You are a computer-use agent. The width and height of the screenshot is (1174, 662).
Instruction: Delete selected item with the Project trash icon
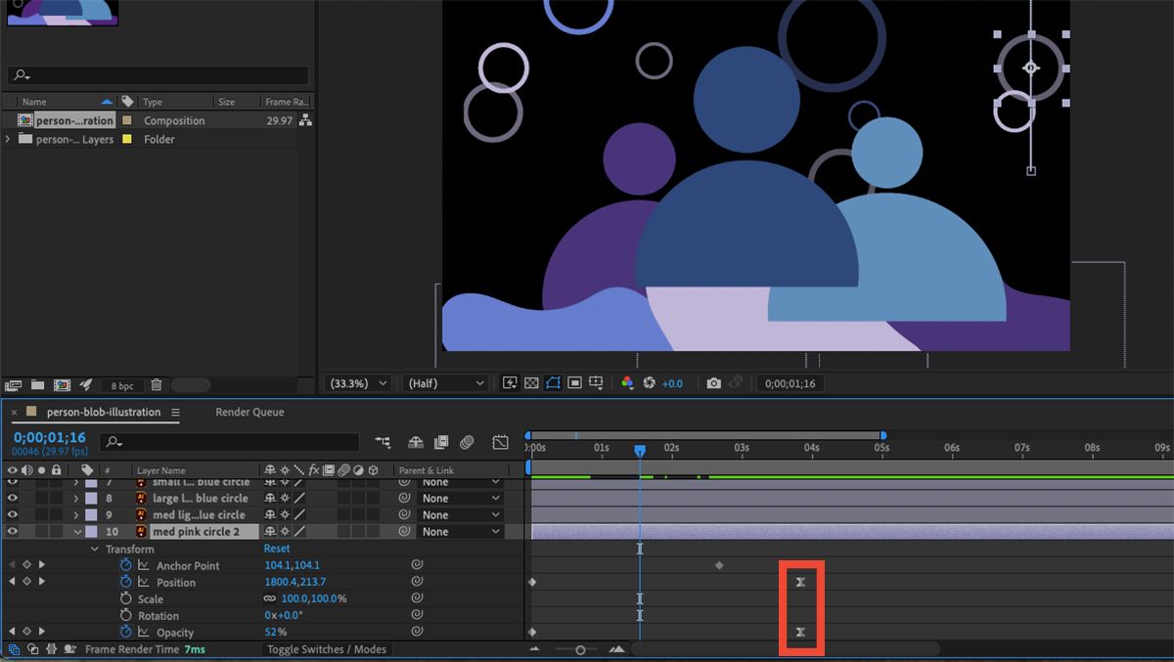[157, 385]
